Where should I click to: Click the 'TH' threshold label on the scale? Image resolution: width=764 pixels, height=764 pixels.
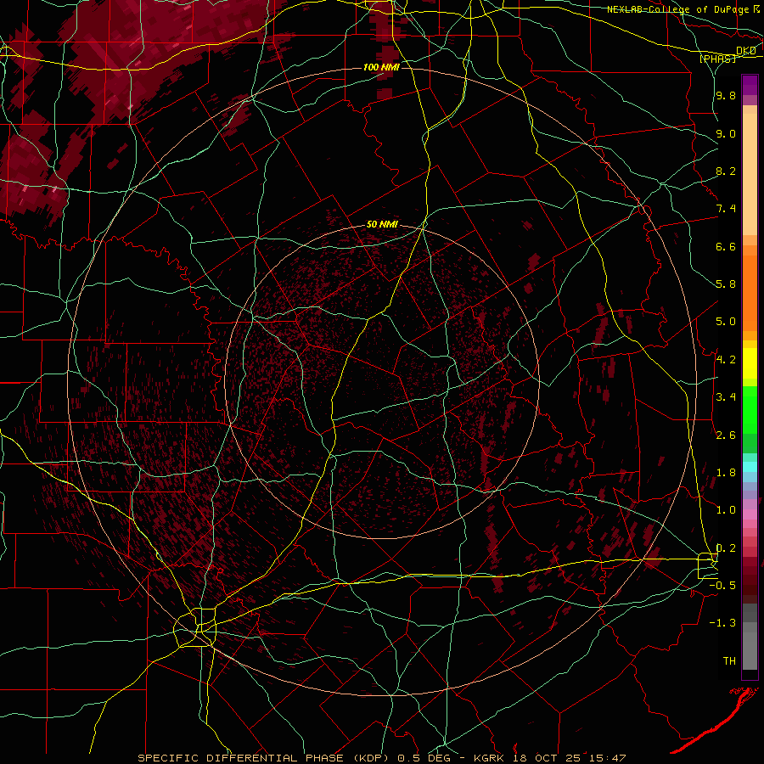click(729, 660)
